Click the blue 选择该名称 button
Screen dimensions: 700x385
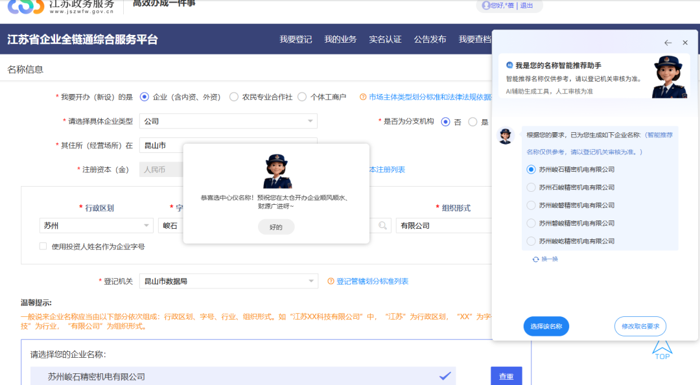(546, 327)
